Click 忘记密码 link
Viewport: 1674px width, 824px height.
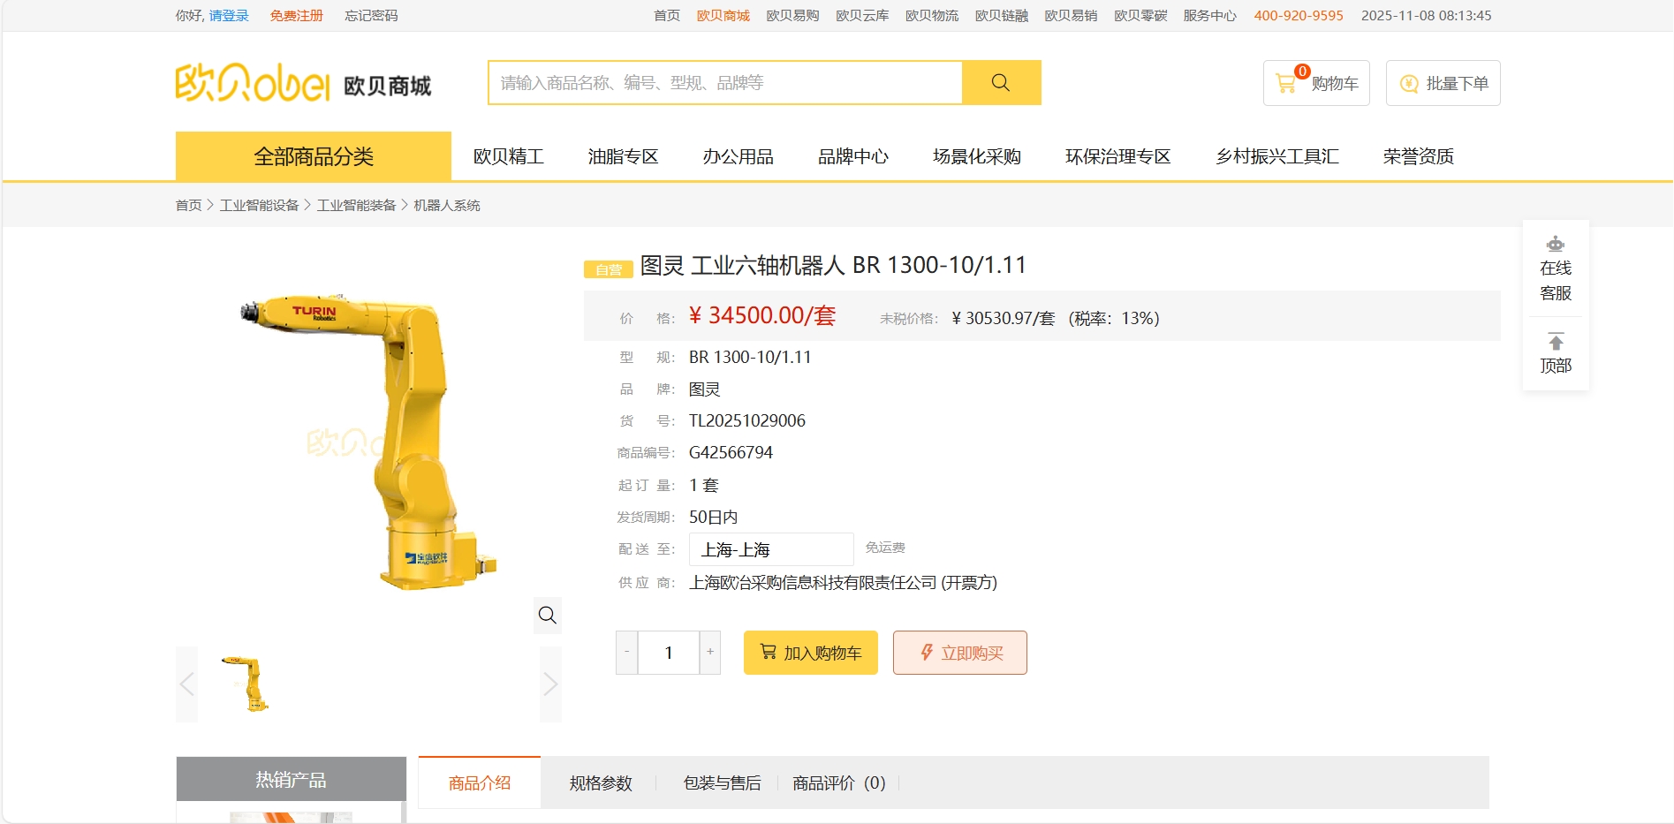pos(371,16)
